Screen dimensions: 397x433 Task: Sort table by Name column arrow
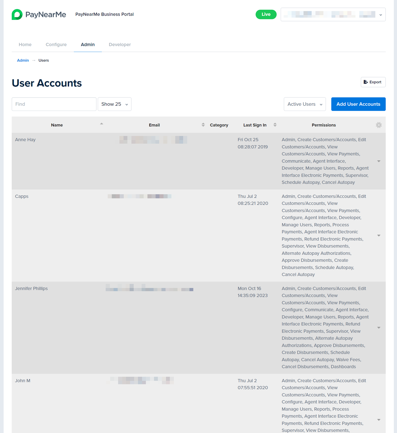[x=101, y=124]
